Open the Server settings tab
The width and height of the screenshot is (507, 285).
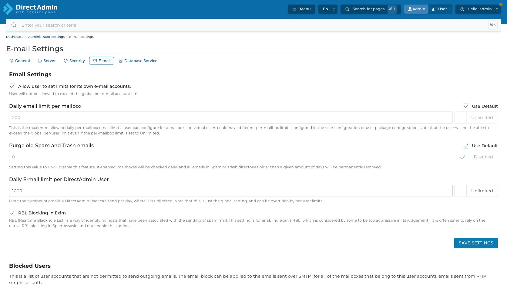pos(47,61)
